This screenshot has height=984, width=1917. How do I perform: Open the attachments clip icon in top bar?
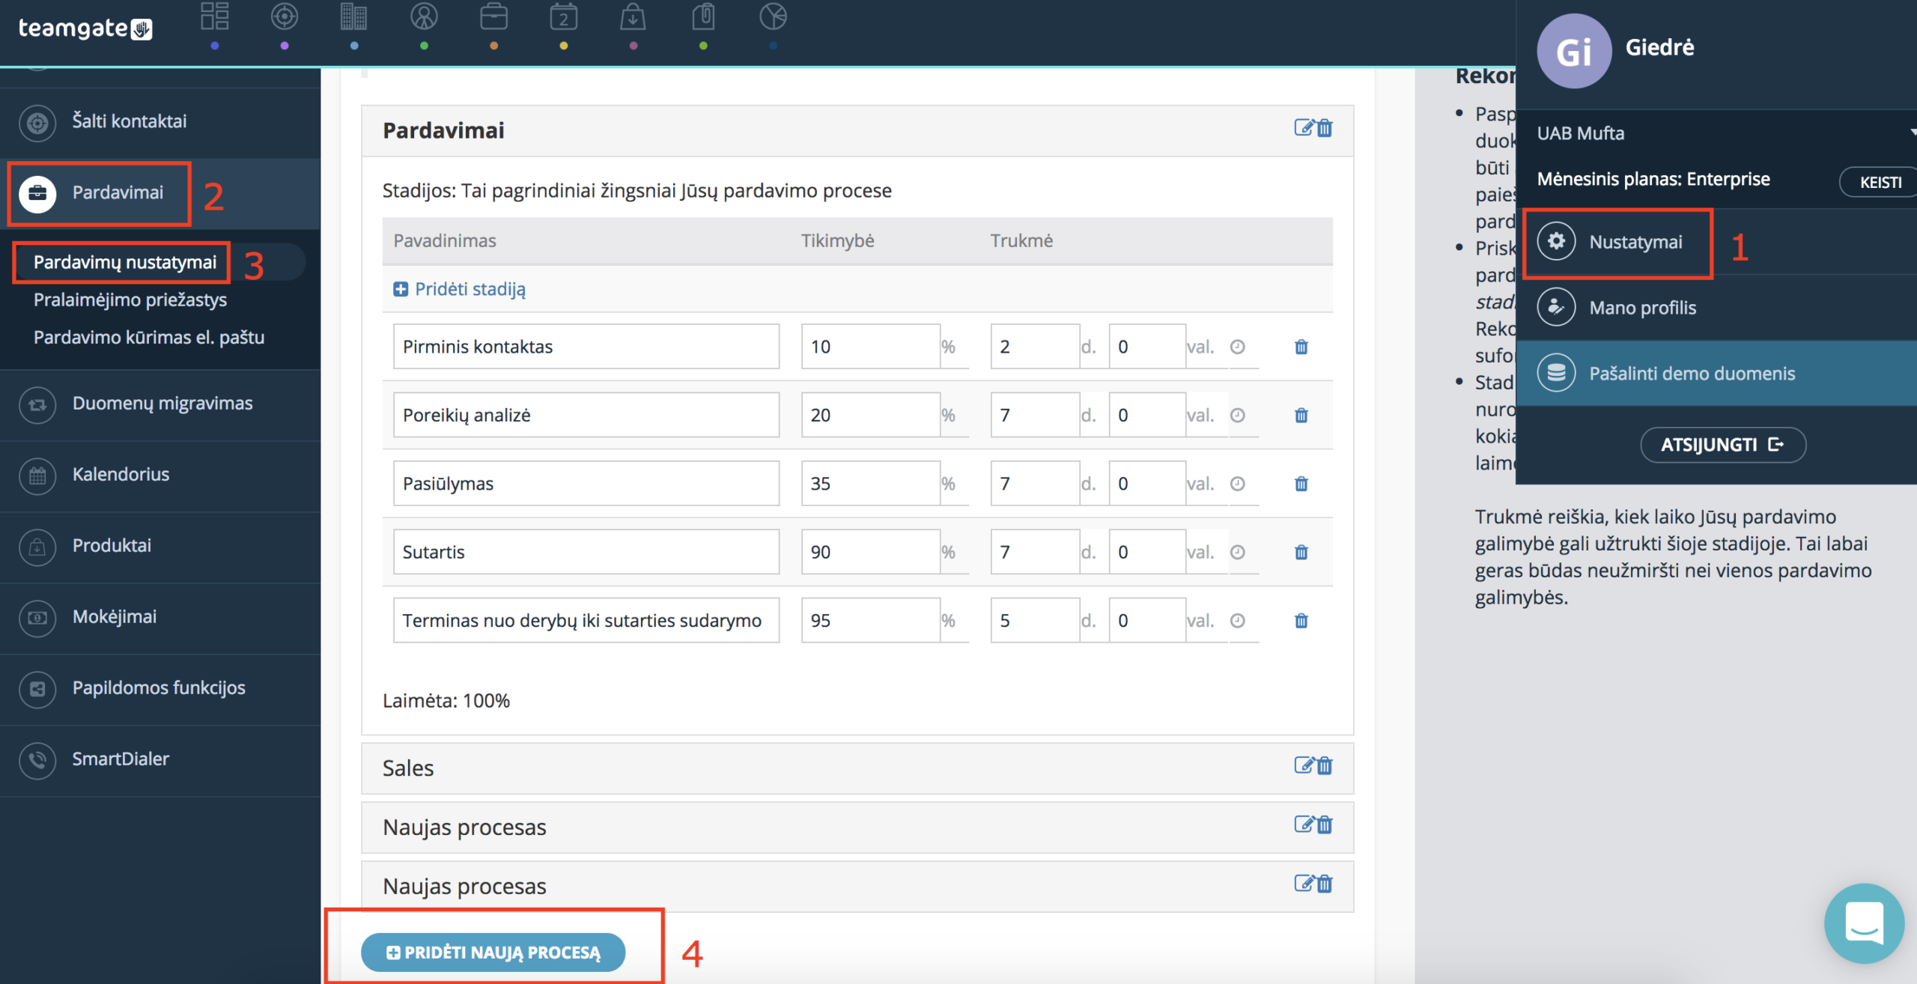[703, 16]
